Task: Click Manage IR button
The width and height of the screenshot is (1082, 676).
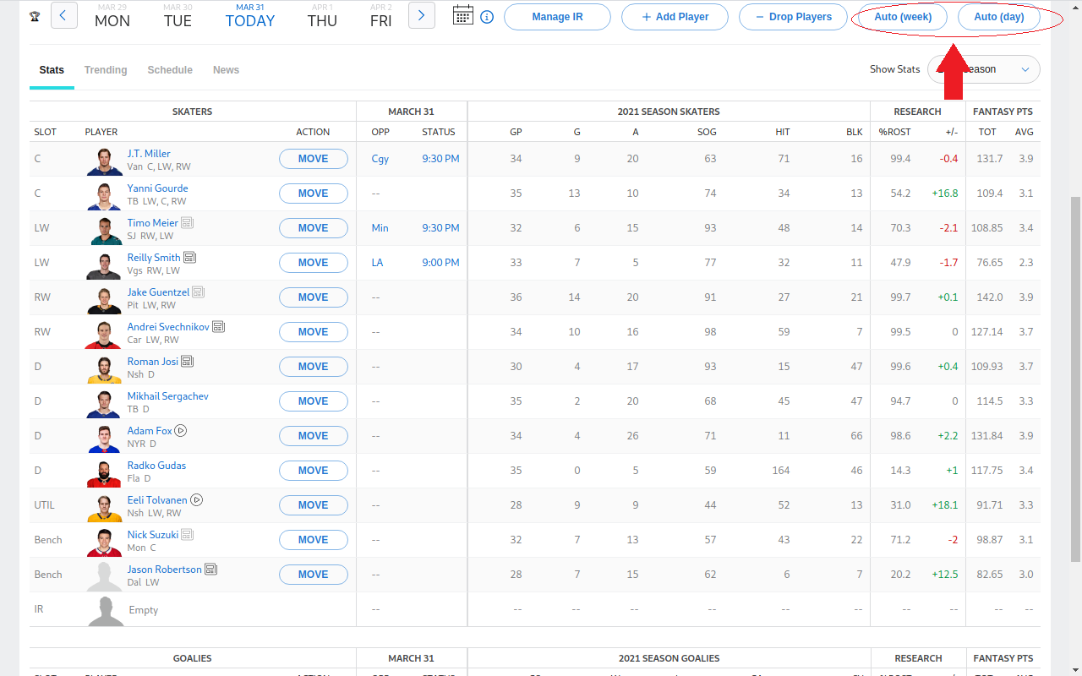Action: click(557, 17)
